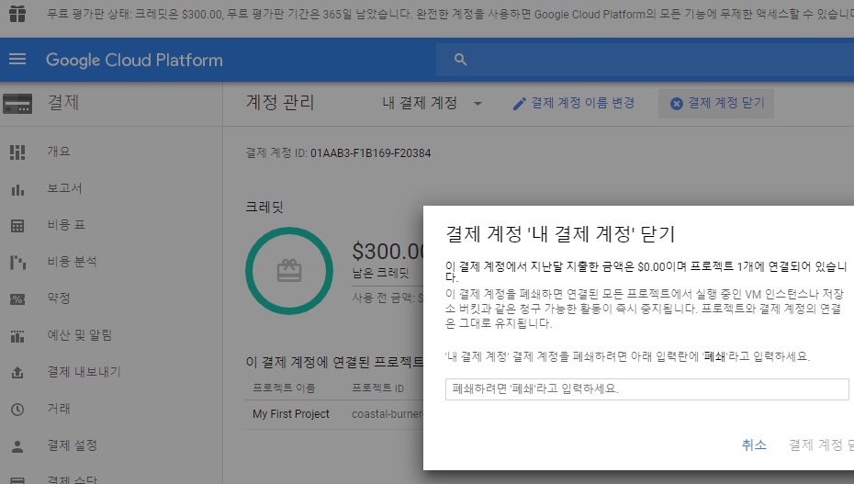
Task: Expand the 내 결제 계정 dropdown
Action: point(433,103)
